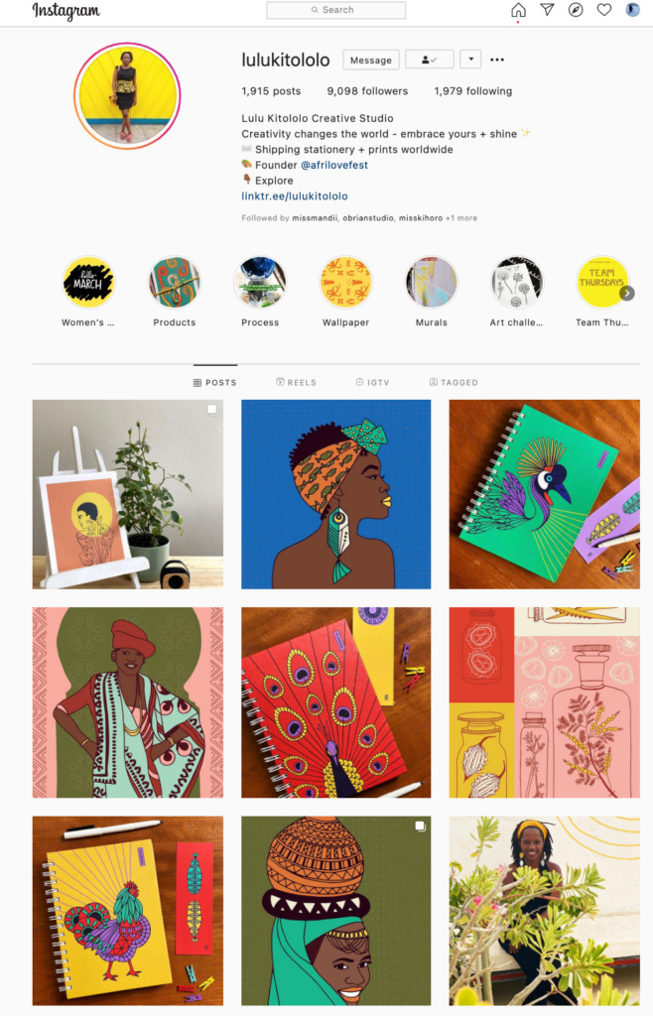Expand suggested accounts dropdown arrow
The image size is (653, 1016).
pyautogui.click(x=471, y=60)
